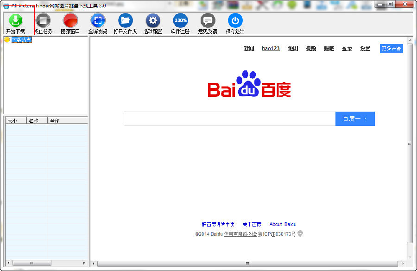Click the AI Picture Finder title bar app icon
Screen dimensions: 417x271
pos(6,6)
